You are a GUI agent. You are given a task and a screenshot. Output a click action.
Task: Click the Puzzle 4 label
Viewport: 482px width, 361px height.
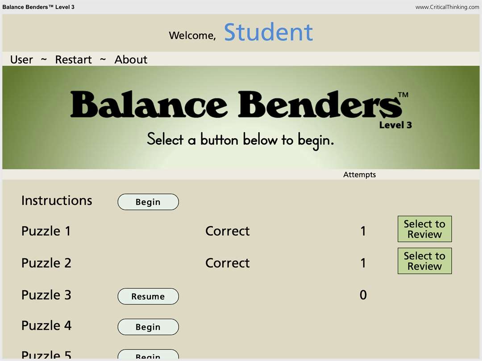pos(46,325)
